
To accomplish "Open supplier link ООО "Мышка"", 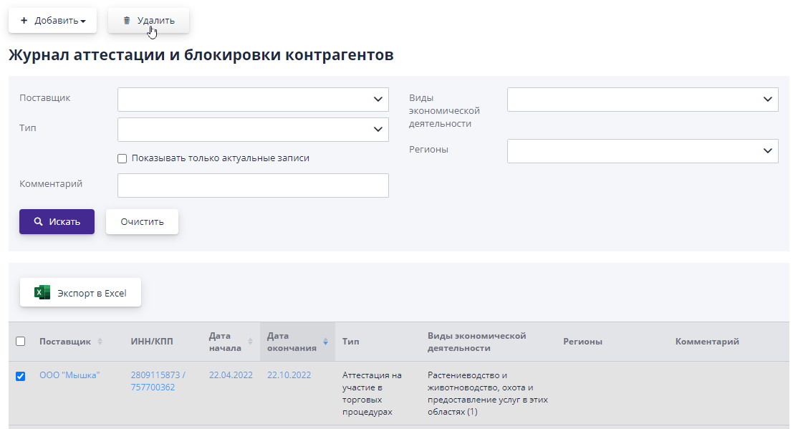I will (69, 374).
